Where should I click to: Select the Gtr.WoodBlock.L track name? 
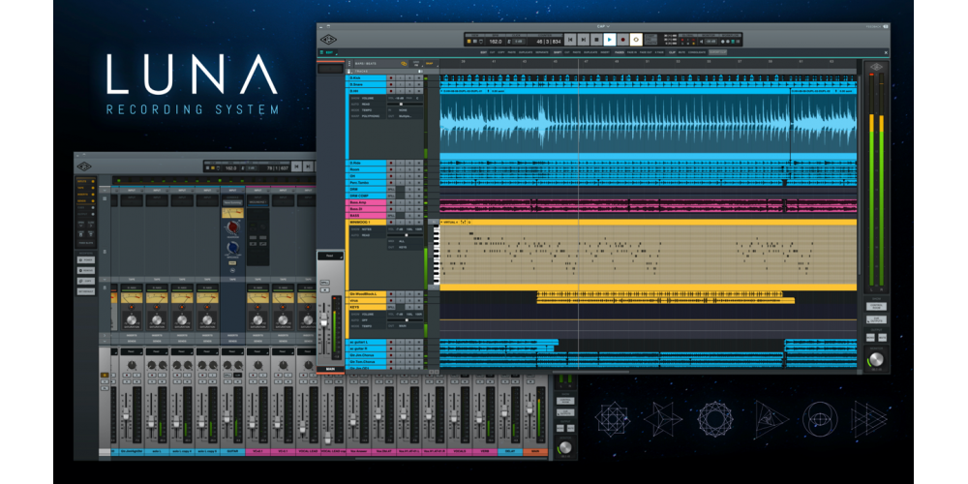[x=367, y=294]
